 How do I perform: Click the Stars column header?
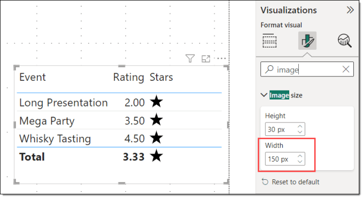tap(161, 77)
